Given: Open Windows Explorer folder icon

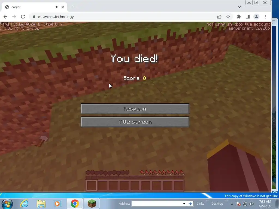Looking at the screenshot, I should [41, 204].
